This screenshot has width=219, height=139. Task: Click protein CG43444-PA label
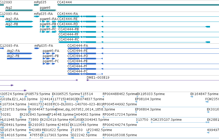coord(78,46)
